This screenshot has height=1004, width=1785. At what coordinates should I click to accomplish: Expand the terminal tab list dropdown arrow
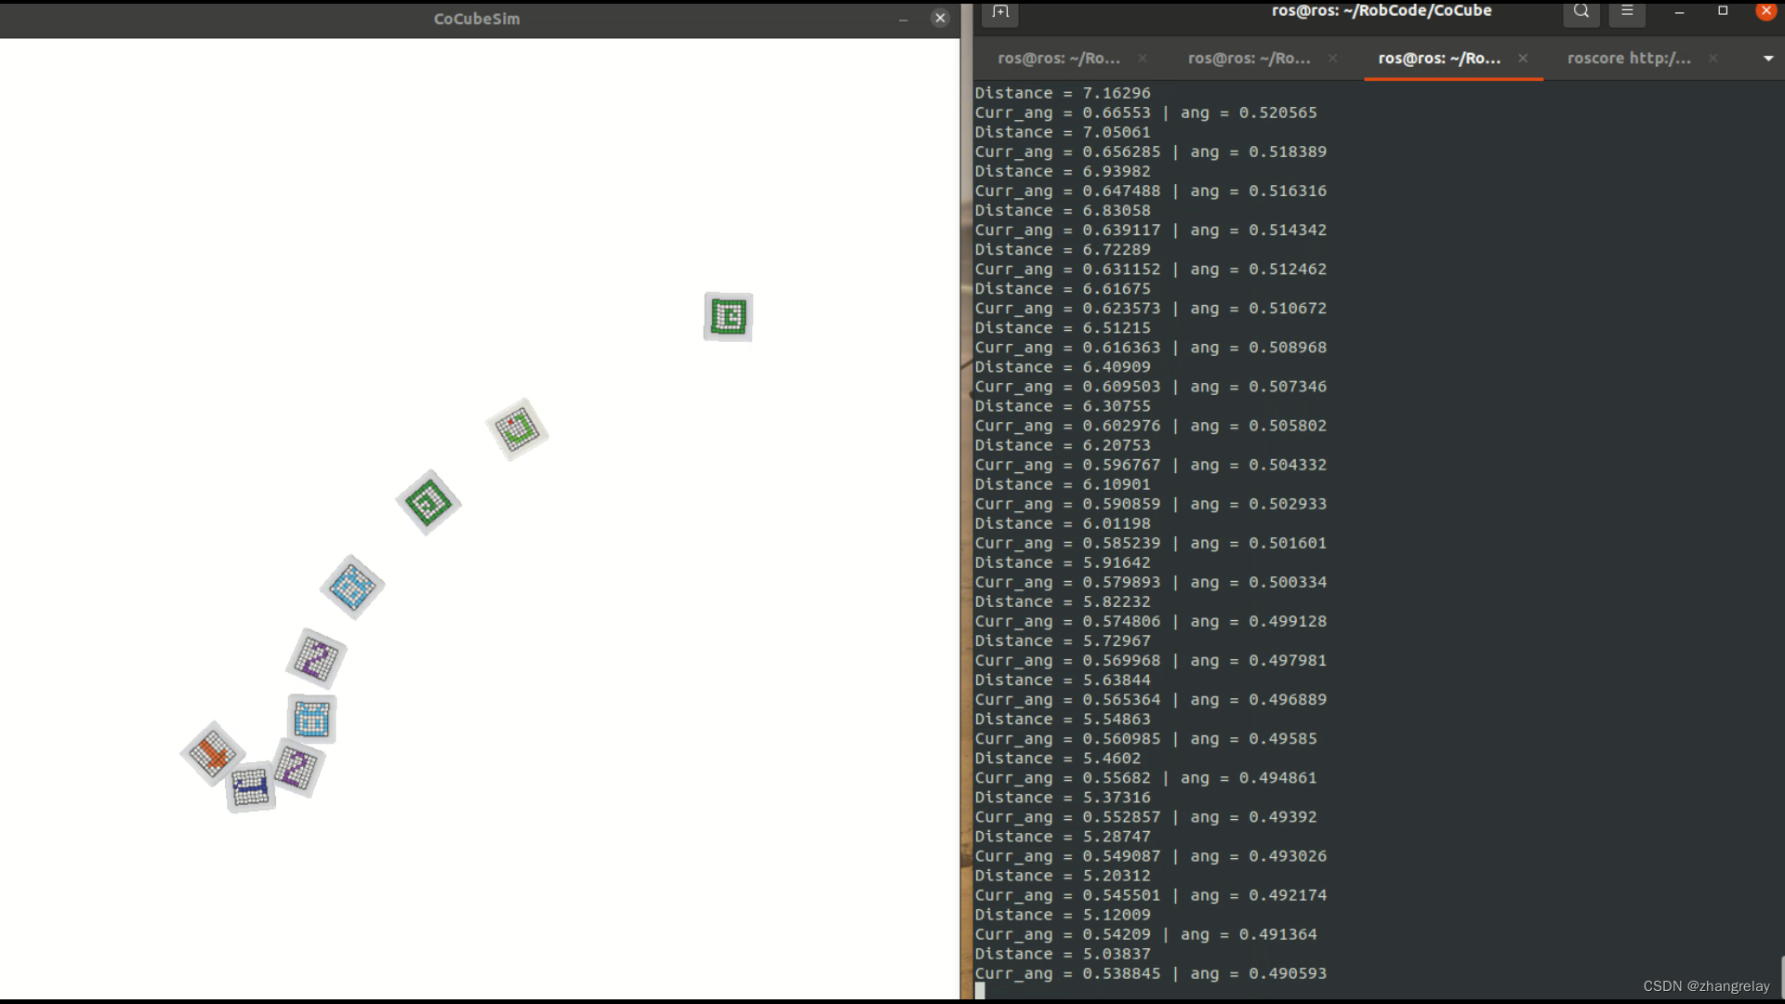click(1767, 59)
